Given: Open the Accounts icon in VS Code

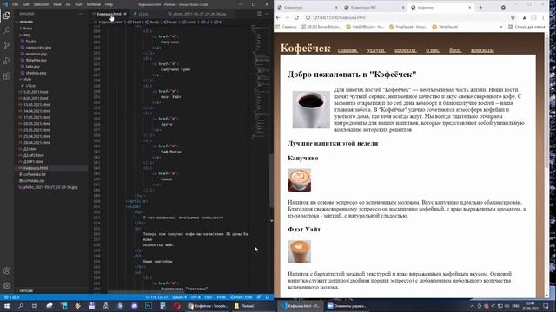Looking at the screenshot, I should point(7,271).
